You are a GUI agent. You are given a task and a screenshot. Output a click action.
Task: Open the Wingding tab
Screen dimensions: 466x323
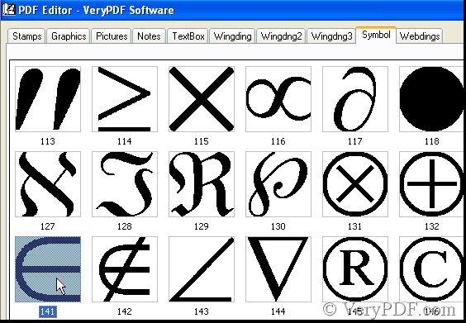(232, 36)
